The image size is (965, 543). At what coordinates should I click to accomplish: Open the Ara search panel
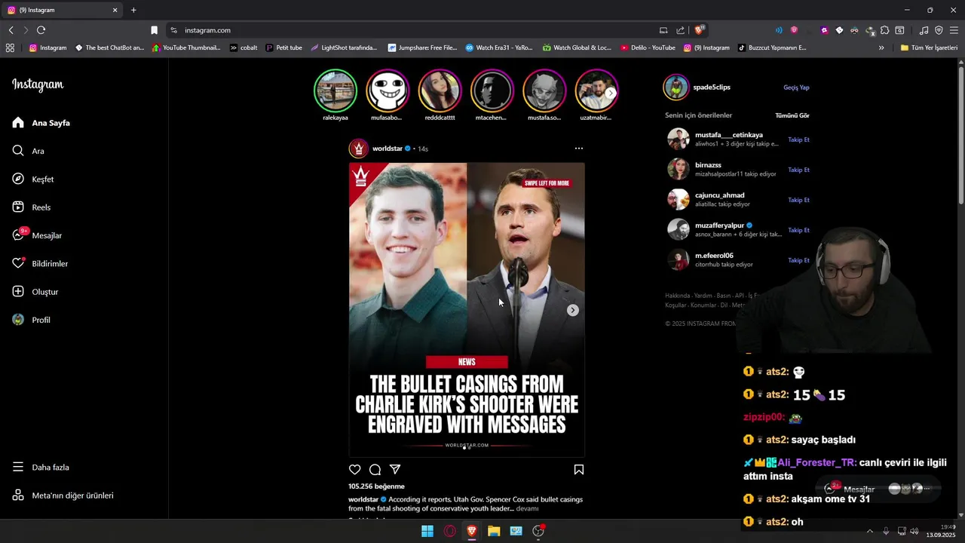click(x=28, y=151)
